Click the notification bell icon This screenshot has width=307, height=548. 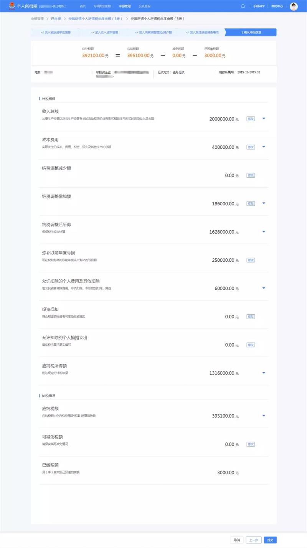243,6
